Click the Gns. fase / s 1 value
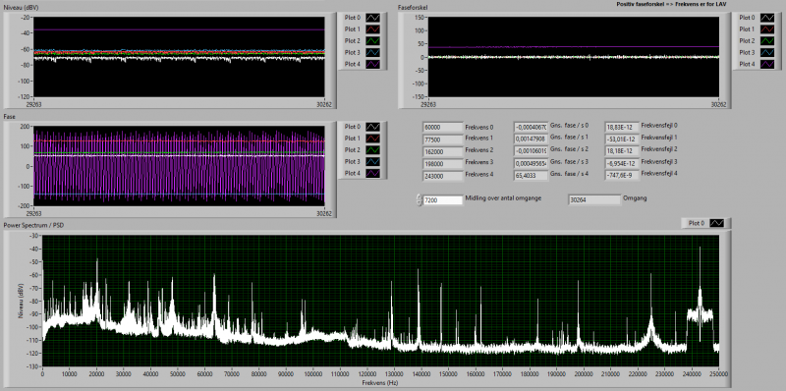Viewport: 786px width, 391px height. pyautogui.click(x=531, y=140)
